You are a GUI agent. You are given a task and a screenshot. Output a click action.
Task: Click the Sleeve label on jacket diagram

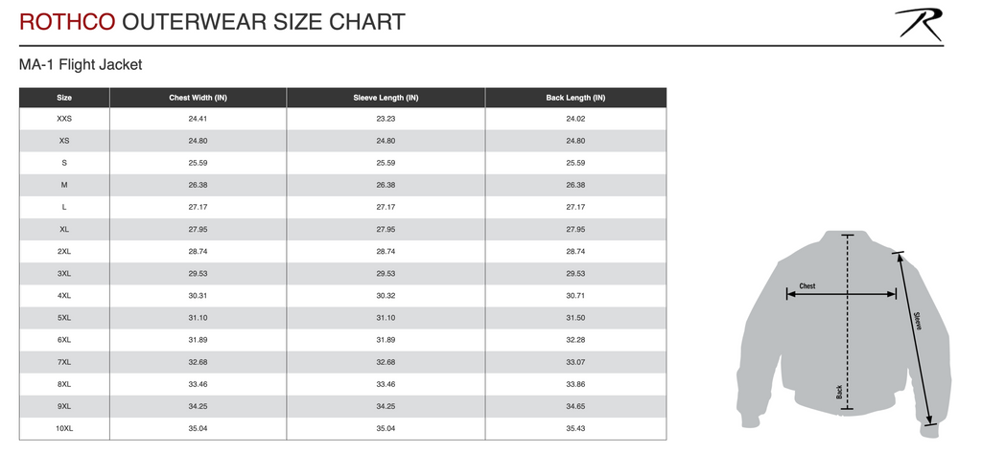[x=917, y=321]
